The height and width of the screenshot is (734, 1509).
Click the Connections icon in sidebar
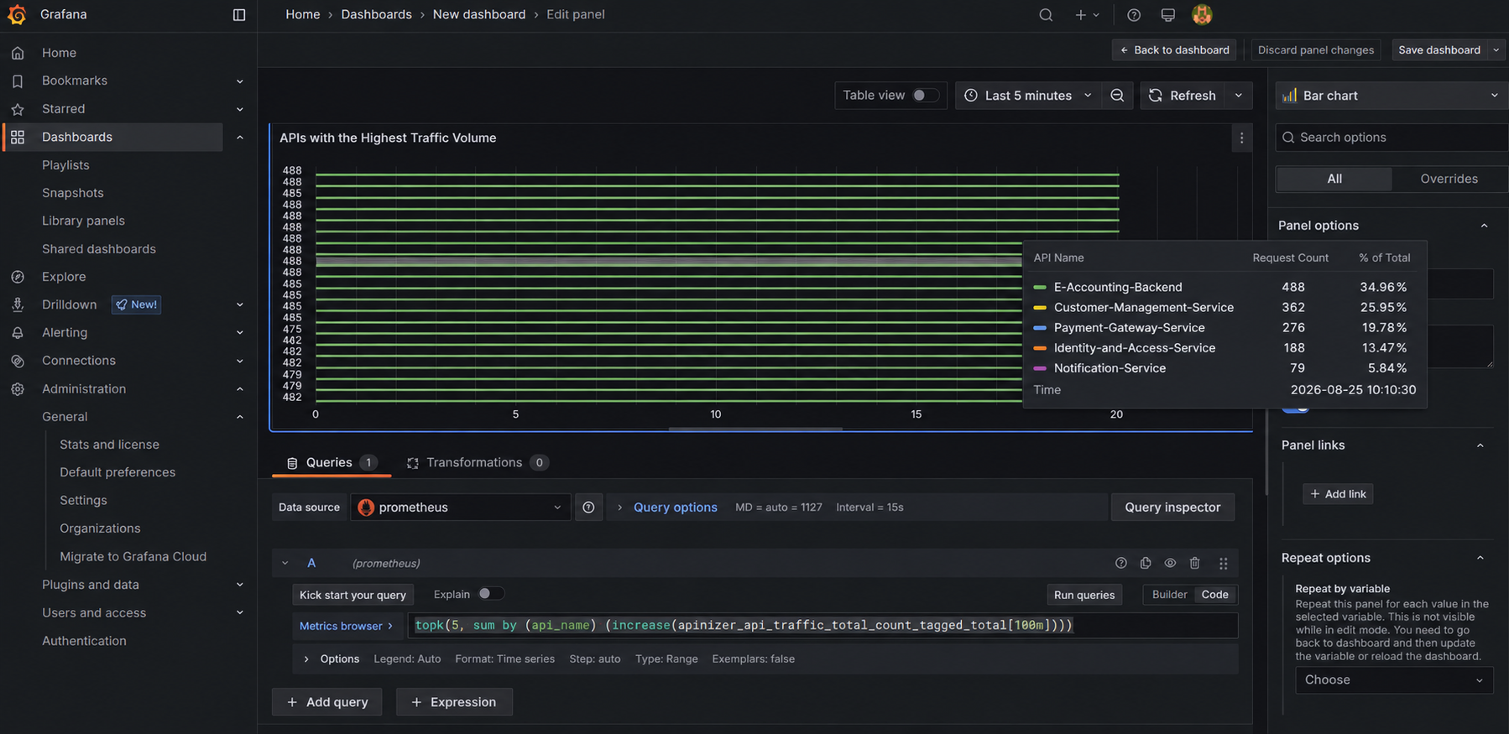tap(18, 361)
